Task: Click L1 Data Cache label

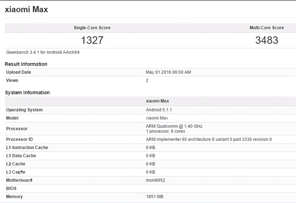Action: [x=21, y=156]
